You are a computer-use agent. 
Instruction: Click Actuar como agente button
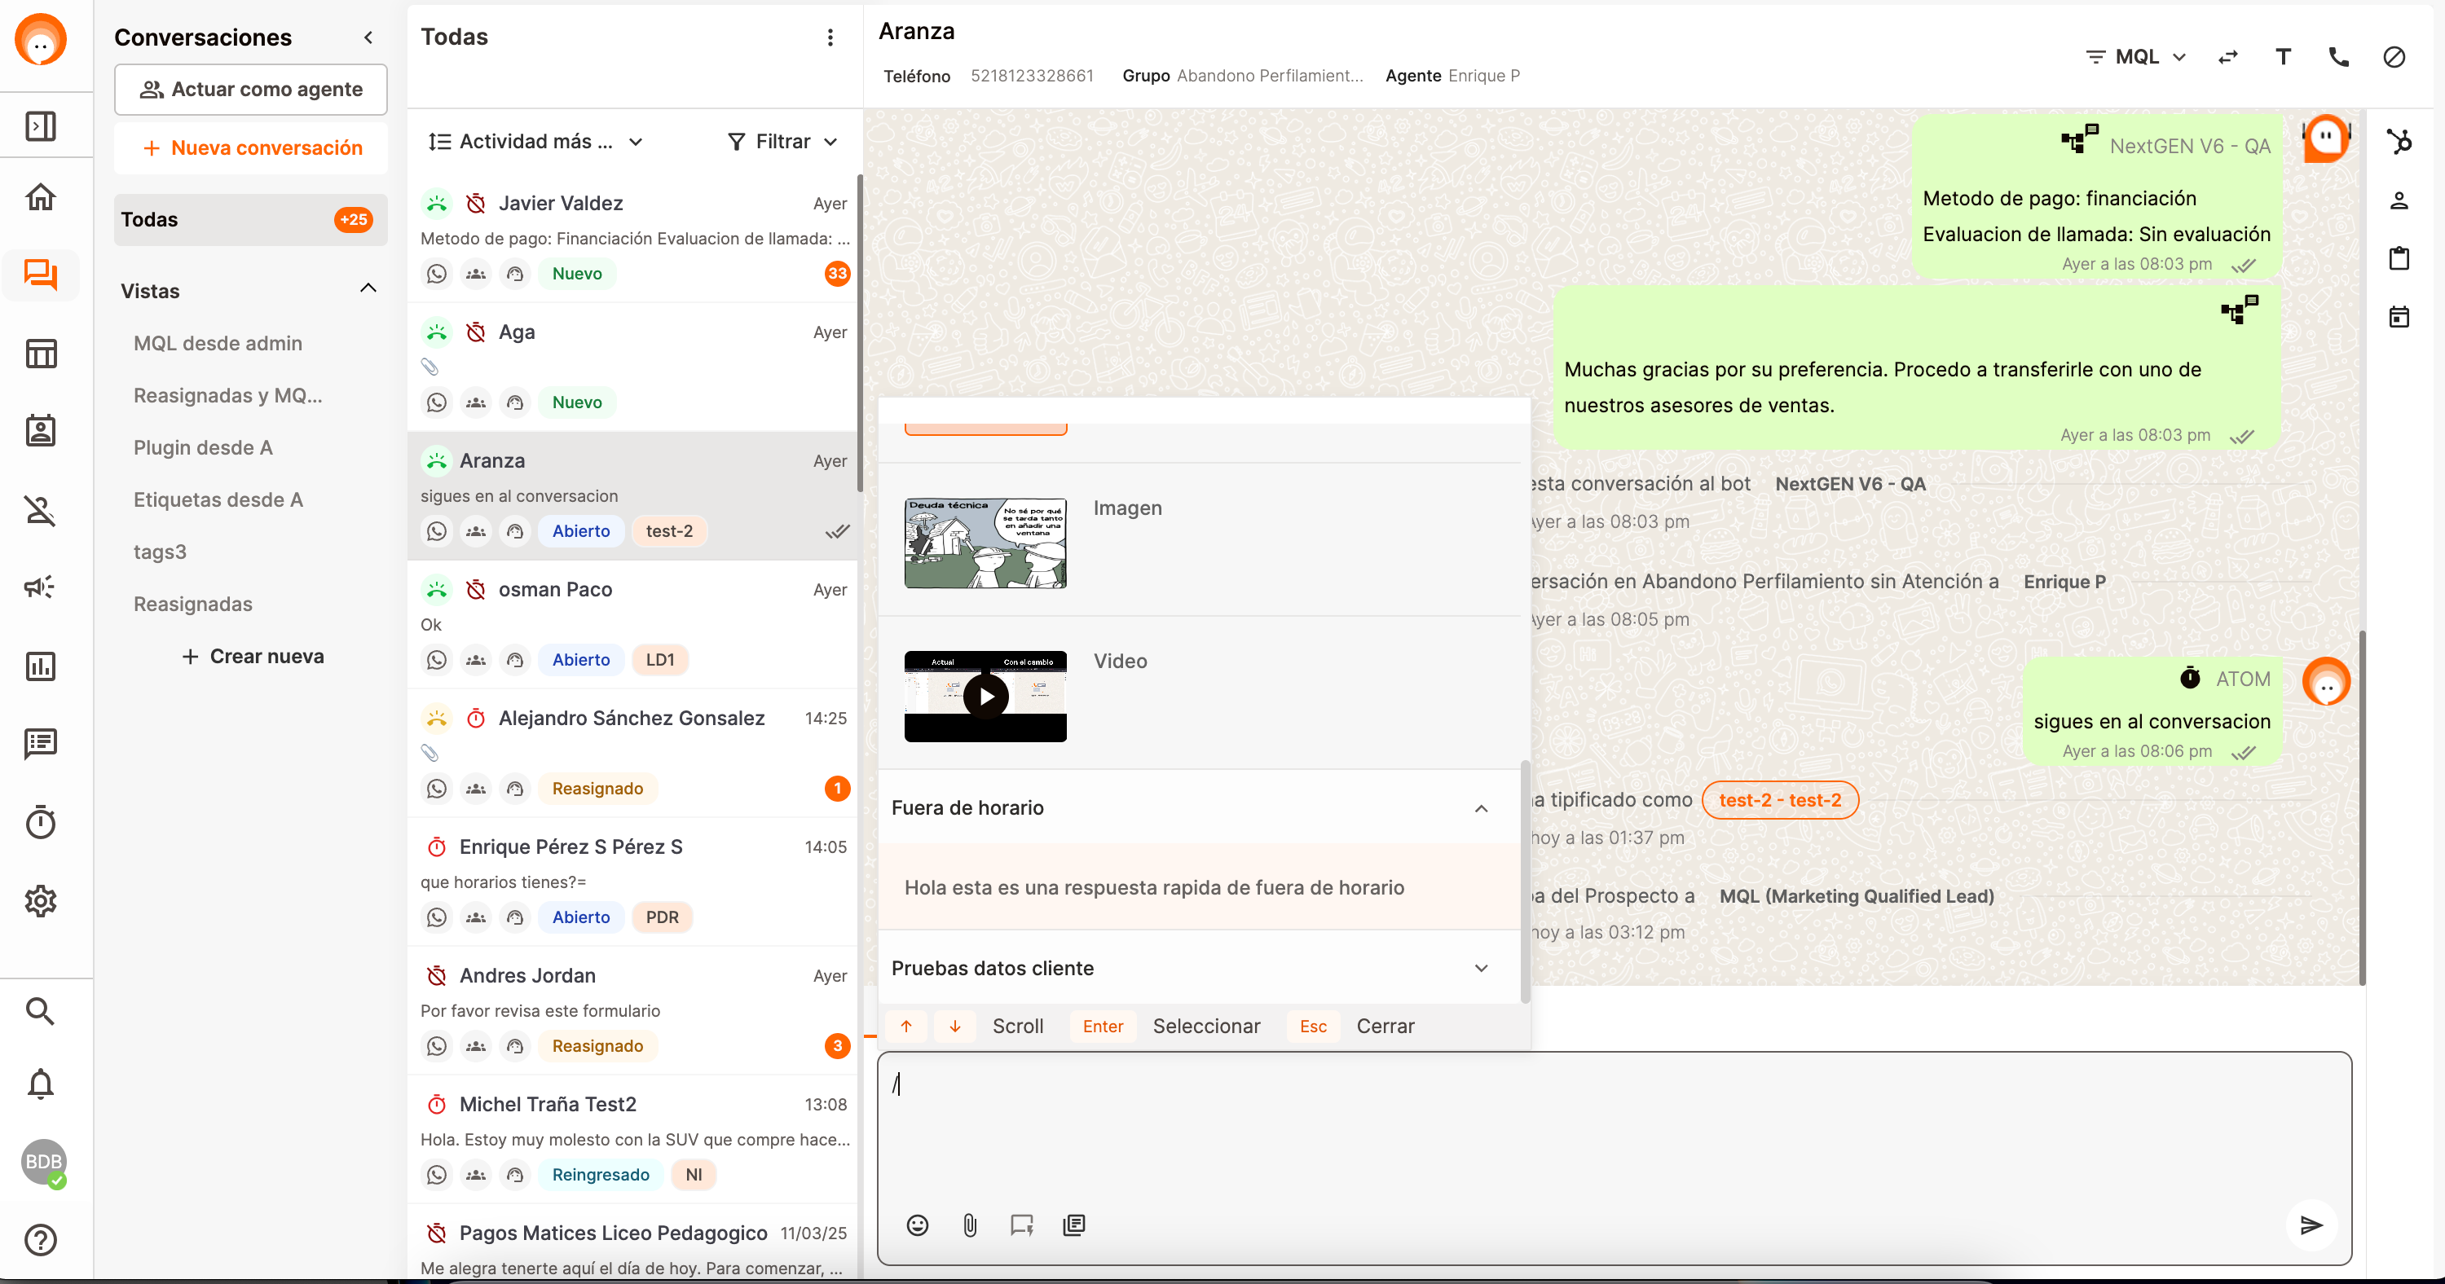[252, 89]
